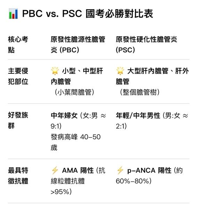This screenshot has width=209, height=204.
Task: Click the 60%–80% percentage text
Action: point(133,181)
